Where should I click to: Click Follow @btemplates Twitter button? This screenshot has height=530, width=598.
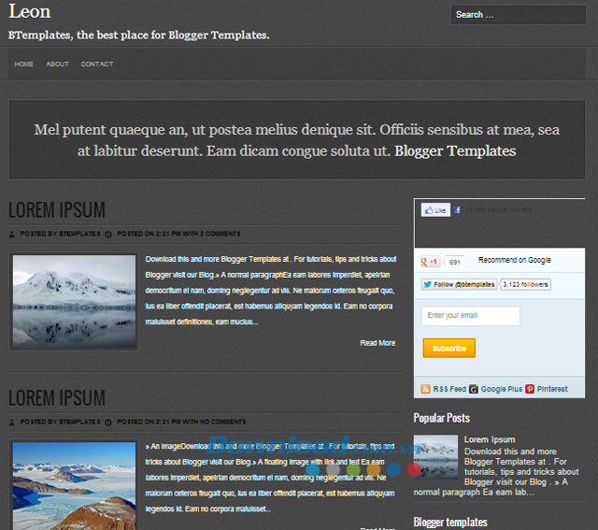[459, 285]
